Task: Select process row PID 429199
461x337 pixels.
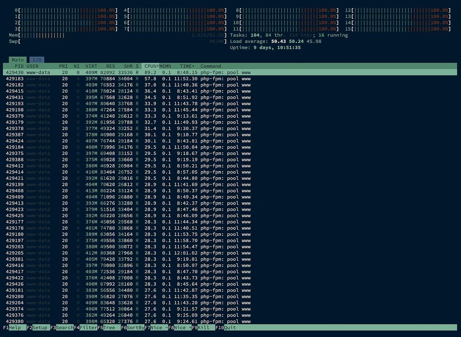Action: click(230, 185)
